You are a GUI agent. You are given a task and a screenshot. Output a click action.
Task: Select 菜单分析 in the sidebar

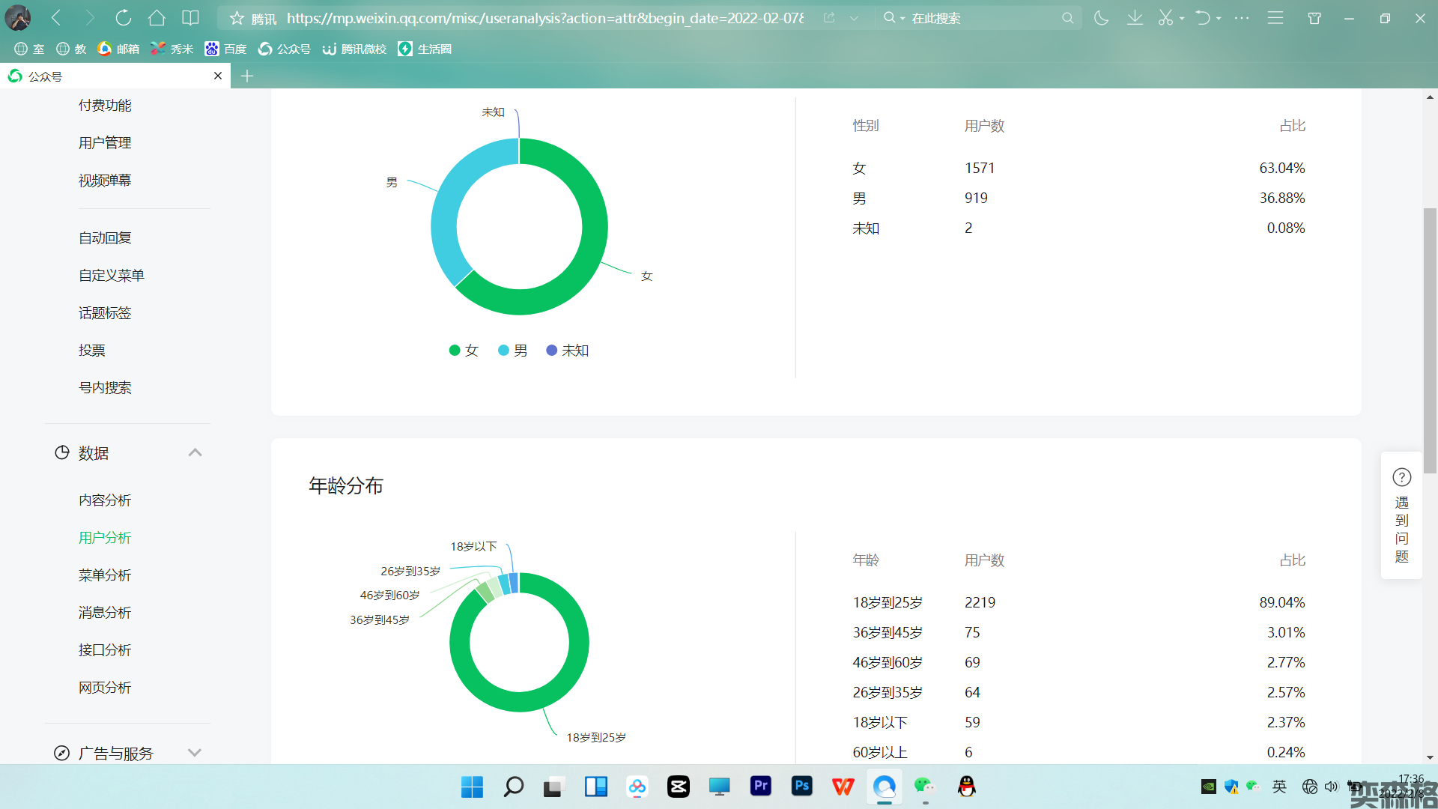[x=105, y=575]
